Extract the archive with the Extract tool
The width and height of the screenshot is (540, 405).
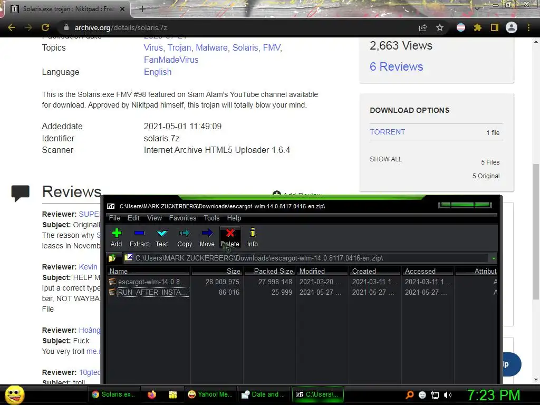pyautogui.click(x=139, y=238)
